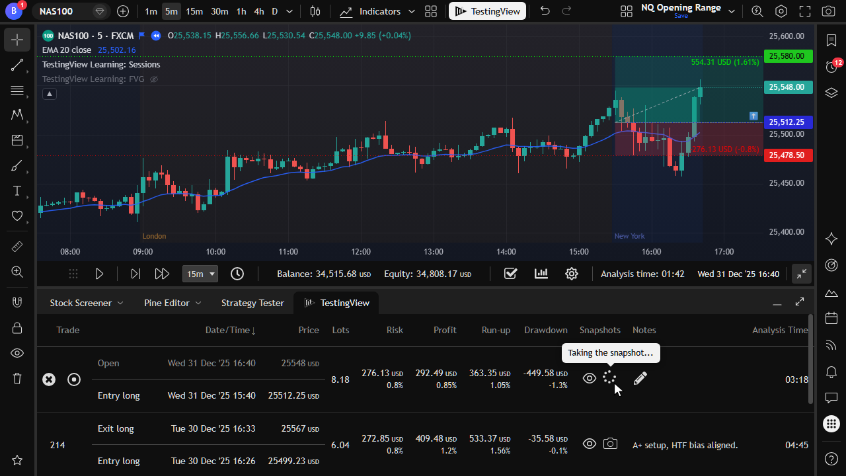Select the TestingView bottom tab
846x476 pixels.
coord(336,303)
